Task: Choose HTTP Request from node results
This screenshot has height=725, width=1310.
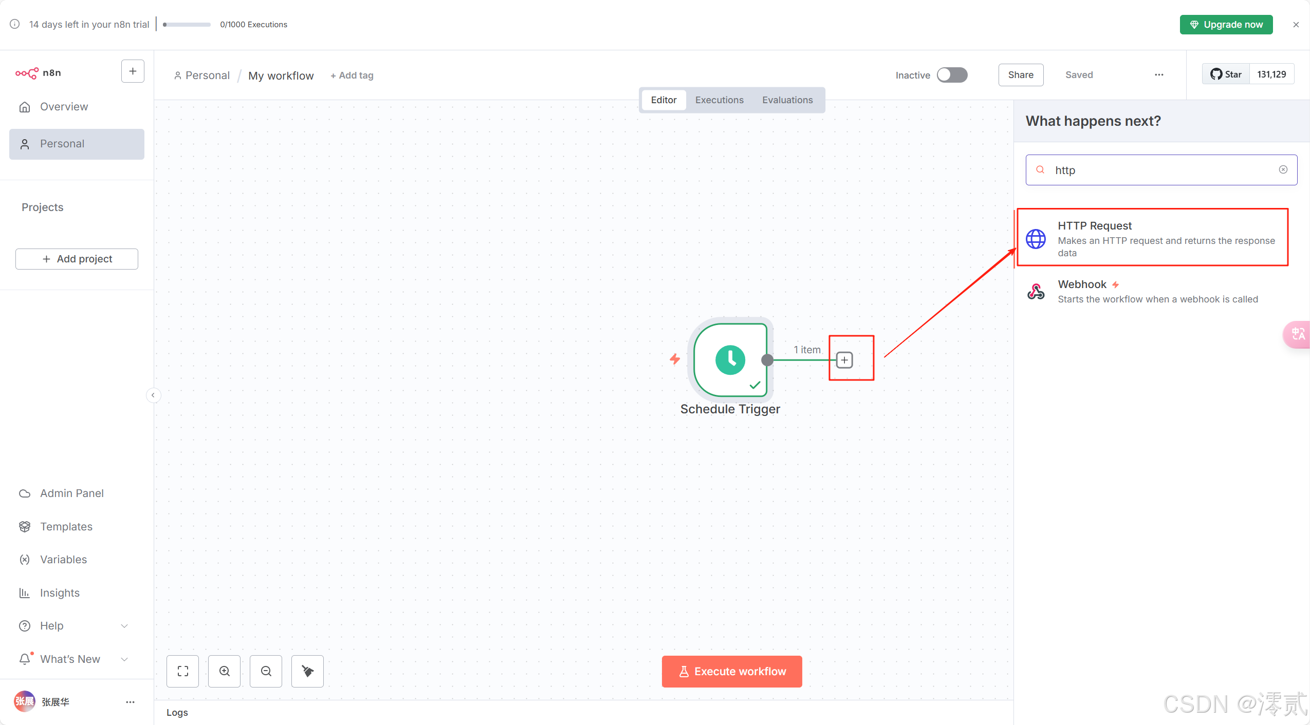Action: tap(1152, 238)
